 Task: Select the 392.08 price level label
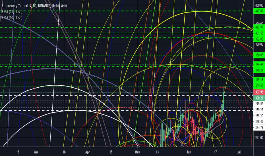(259, 39)
